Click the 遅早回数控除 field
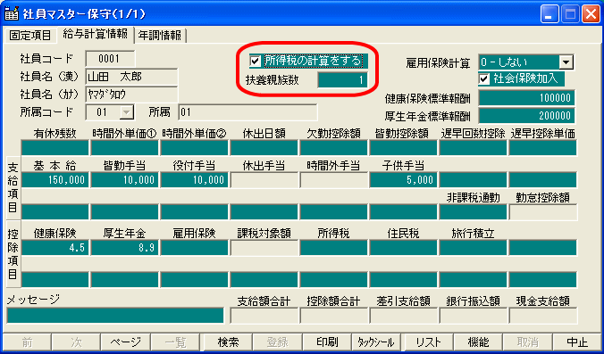 [x=473, y=148]
